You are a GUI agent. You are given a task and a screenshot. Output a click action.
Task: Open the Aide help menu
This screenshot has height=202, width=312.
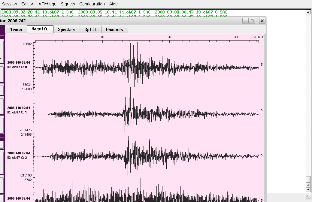tap(114, 4)
